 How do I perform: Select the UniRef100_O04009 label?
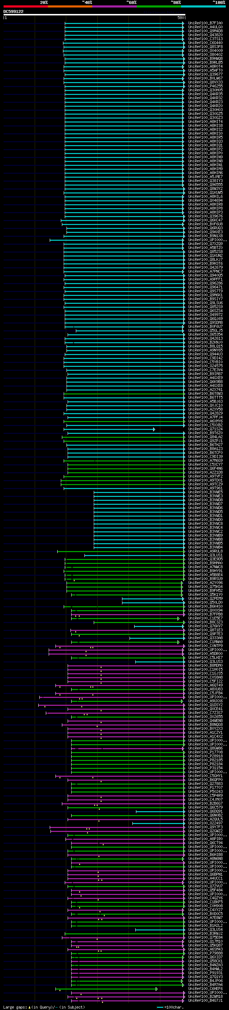point(205,51)
